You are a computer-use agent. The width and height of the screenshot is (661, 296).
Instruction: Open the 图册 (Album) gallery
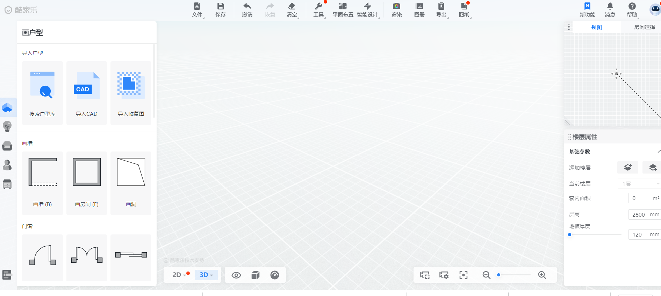(x=419, y=10)
